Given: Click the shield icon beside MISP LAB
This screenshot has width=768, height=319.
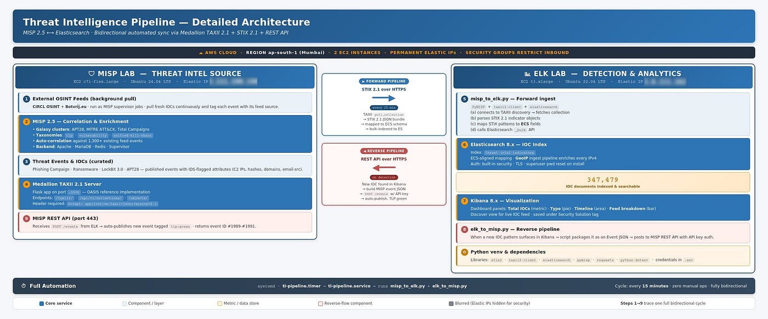Looking at the screenshot, I should (x=92, y=73).
